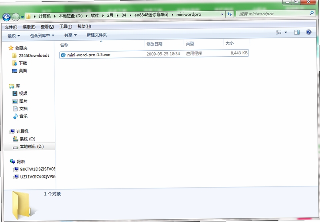Open the 视频 library
The width and height of the screenshot is (320, 222).
click(x=23, y=93)
